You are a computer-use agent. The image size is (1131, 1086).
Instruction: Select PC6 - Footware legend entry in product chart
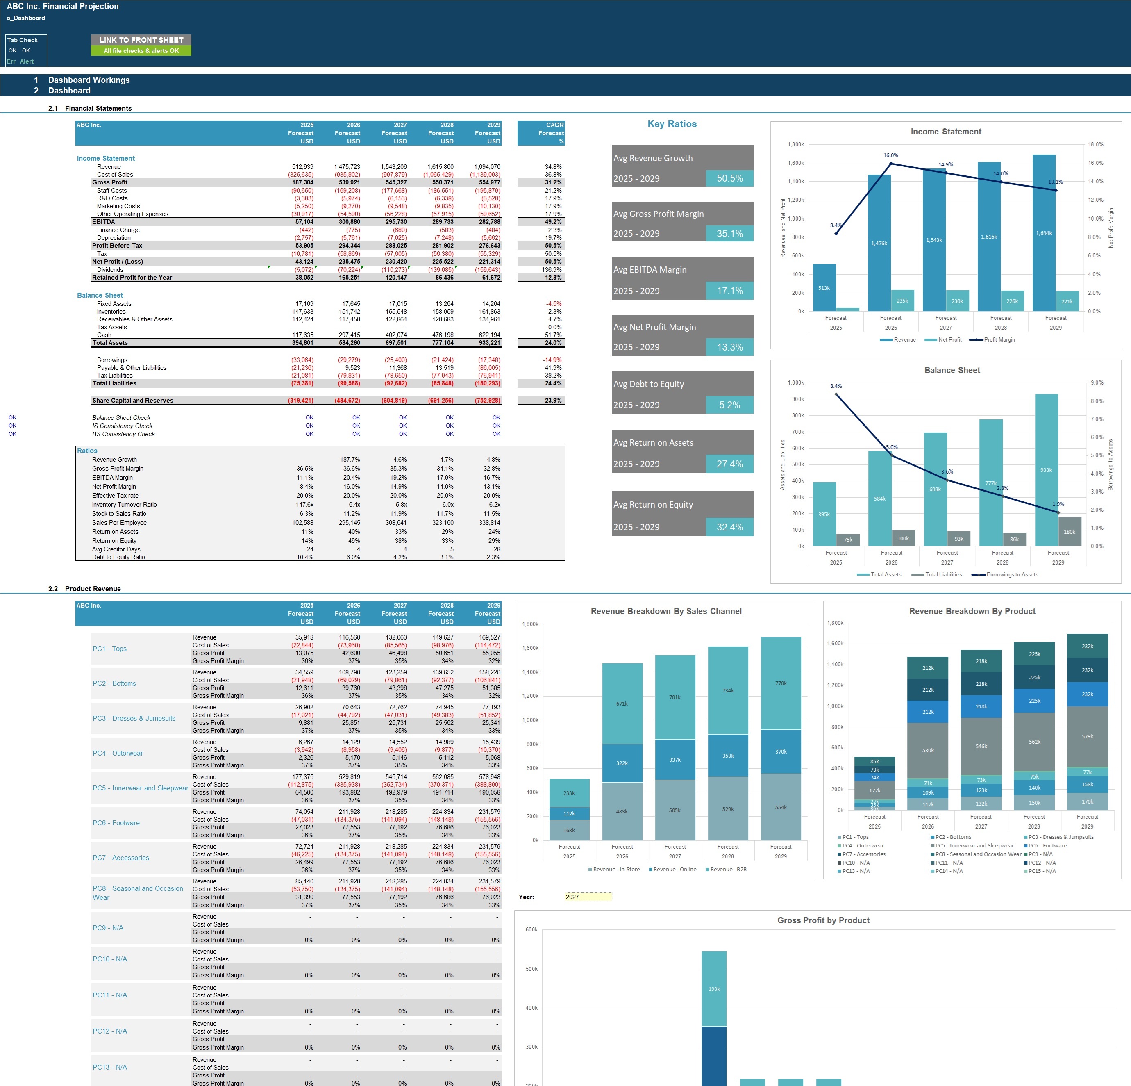click(1046, 846)
